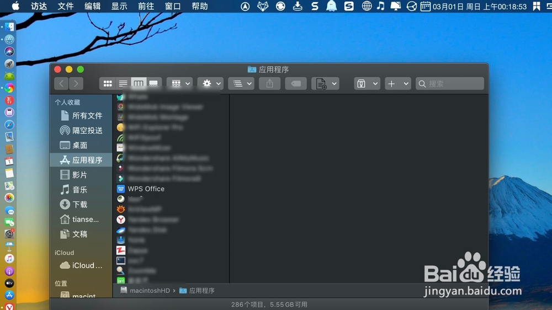The height and width of the screenshot is (310, 552).
Task: Click the Edit Tags button
Action: pyautogui.click(x=296, y=84)
